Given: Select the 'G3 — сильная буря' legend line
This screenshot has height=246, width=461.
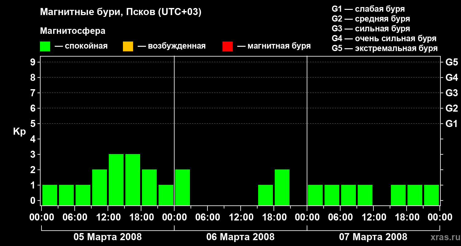Looking at the screenshot, I should click(x=371, y=29).
